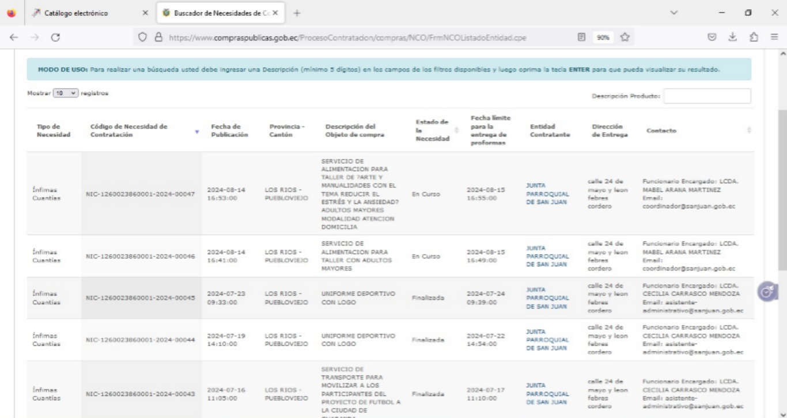This screenshot has width=787, height=418.
Task: Close the Catálogo electrónico tab
Action: (x=145, y=13)
